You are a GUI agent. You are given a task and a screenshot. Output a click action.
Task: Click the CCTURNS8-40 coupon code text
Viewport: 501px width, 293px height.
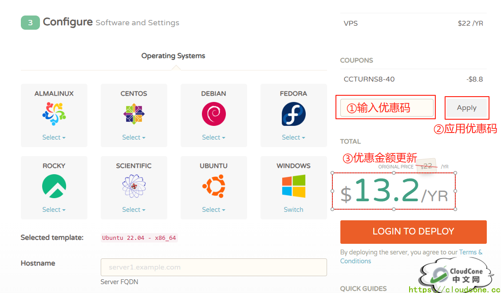point(369,79)
